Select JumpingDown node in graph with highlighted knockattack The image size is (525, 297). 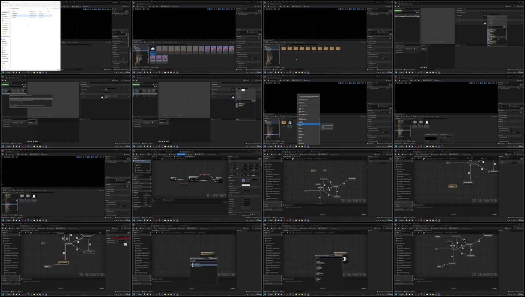pos(89,252)
